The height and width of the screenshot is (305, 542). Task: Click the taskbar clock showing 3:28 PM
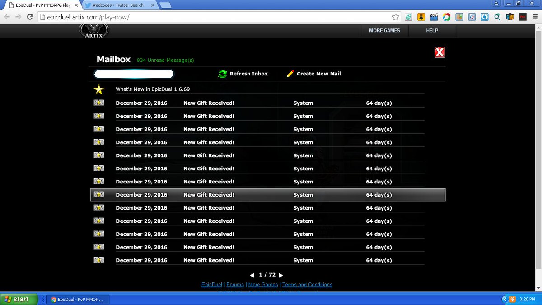coord(527,299)
